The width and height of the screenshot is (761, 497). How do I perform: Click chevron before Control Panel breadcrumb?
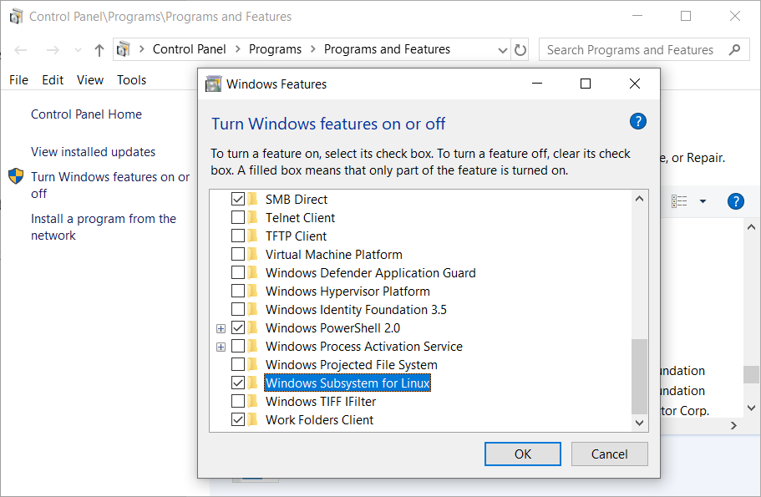[142, 49]
